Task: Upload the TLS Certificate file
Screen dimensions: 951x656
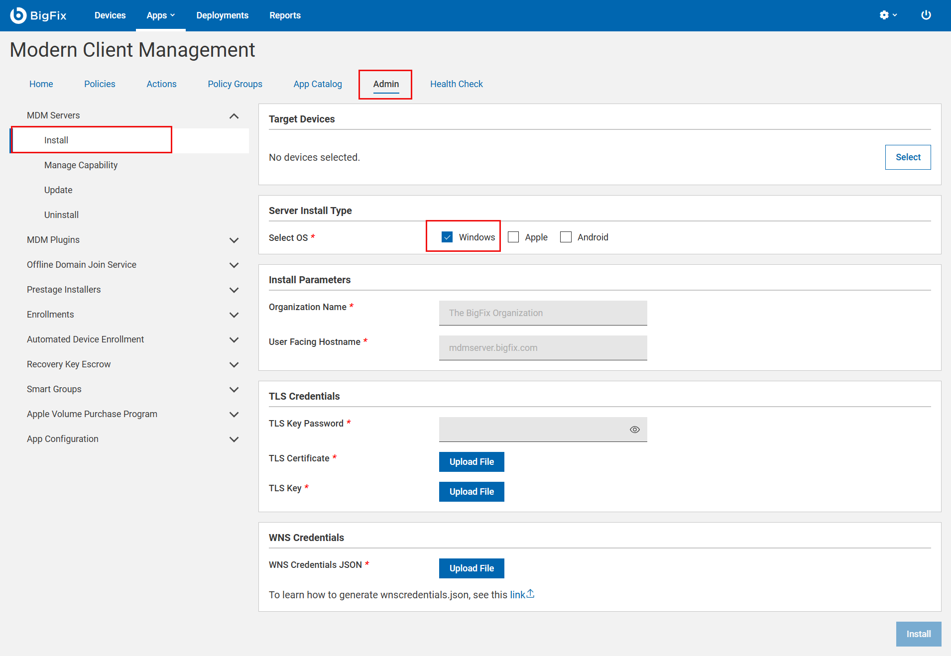Action: (471, 461)
